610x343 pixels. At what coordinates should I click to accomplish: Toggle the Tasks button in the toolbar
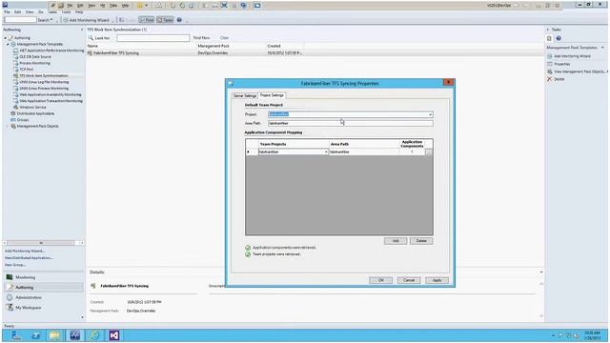pos(165,20)
